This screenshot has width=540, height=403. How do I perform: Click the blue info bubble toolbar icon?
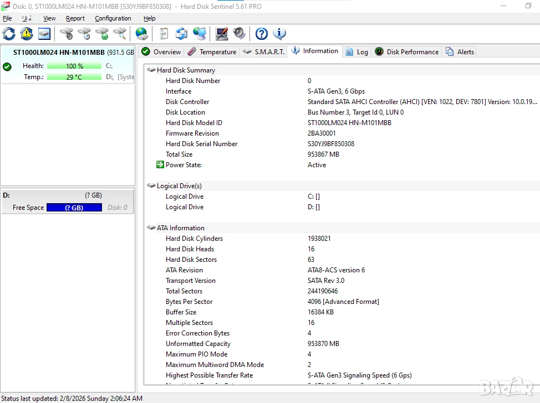[279, 34]
